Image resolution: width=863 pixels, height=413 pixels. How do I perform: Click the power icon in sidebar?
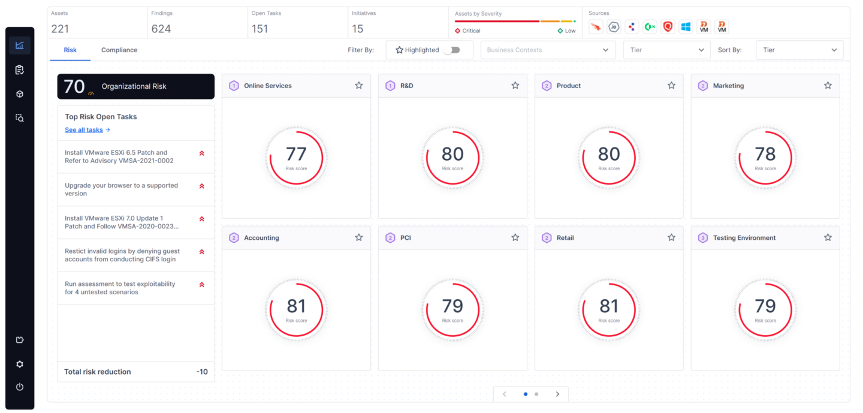(x=20, y=387)
